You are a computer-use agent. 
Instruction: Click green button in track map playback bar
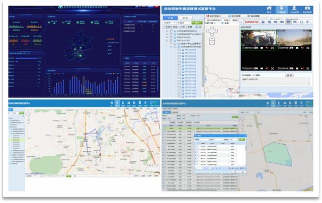(68, 176)
